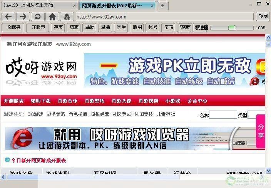Open the 游戏PK立即无敌 banner ad
Viewport: 271px width, 188px height.
click(x=174, y=70)
